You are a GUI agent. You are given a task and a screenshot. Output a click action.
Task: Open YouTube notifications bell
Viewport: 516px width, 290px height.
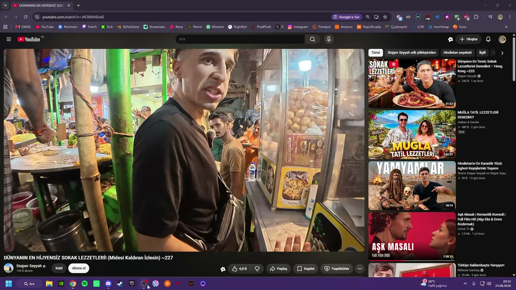[488, 39]
